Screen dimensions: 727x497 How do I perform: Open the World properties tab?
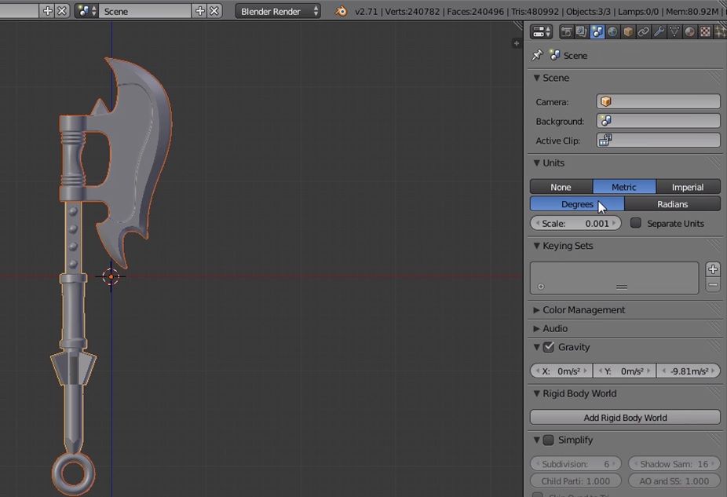(x=612, y=31)
